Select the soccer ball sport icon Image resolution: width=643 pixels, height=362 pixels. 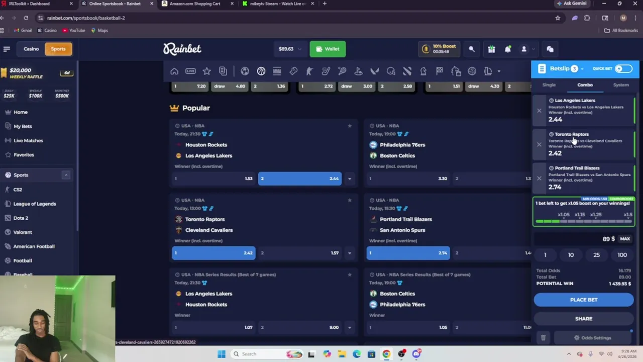tap(245, 71)
